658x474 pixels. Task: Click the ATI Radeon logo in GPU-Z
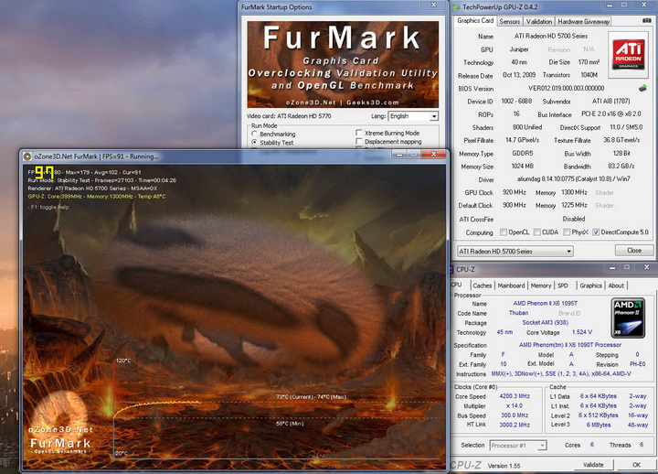click(628, 55)
